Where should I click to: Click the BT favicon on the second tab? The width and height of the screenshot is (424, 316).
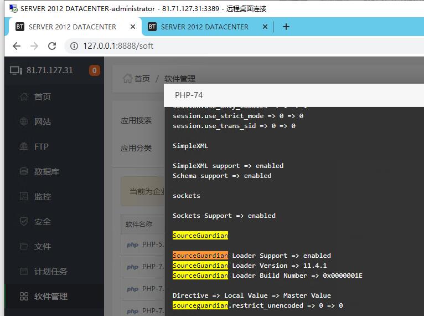152,27
